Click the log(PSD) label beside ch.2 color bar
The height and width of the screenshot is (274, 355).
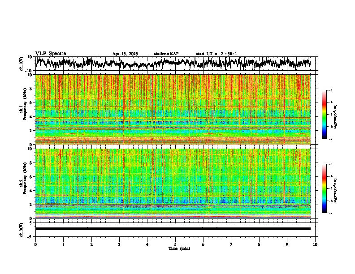click(x=336, y=190)
